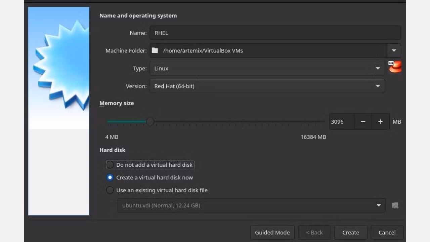Click the 'Name and operating system' heading
Image resolution: width=430 pixels, height=242 pixels.
(138, 15)
